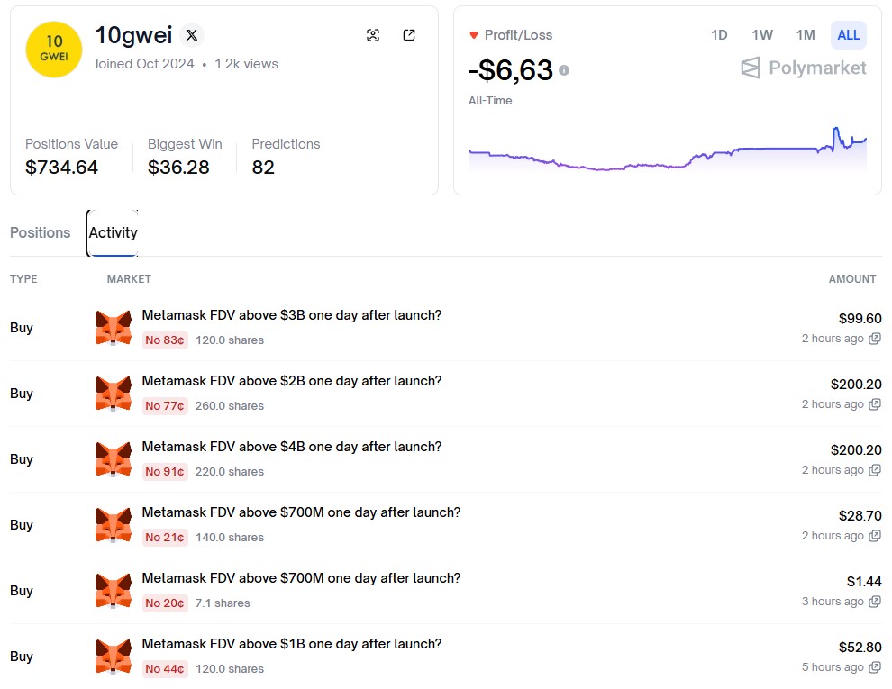
Task: Open transaction link for $99.60 buy
Action: coord(874,339)
